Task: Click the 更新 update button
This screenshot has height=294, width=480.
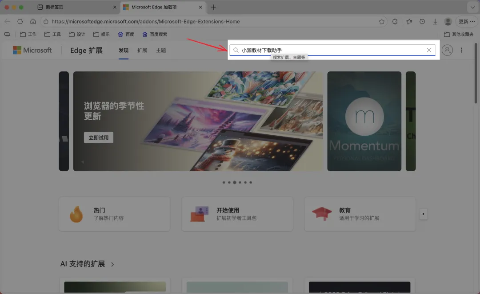Action: [x=467, y=21]
